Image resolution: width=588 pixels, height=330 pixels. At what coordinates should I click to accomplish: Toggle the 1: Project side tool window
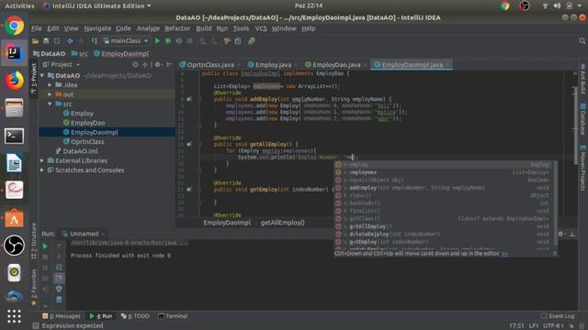(34, 79)
